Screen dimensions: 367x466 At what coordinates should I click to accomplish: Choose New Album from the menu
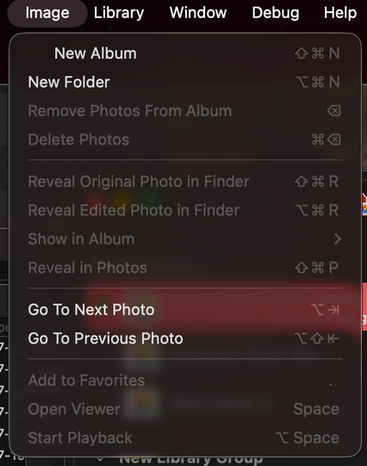pyautogui.click(x=185, y=53)
